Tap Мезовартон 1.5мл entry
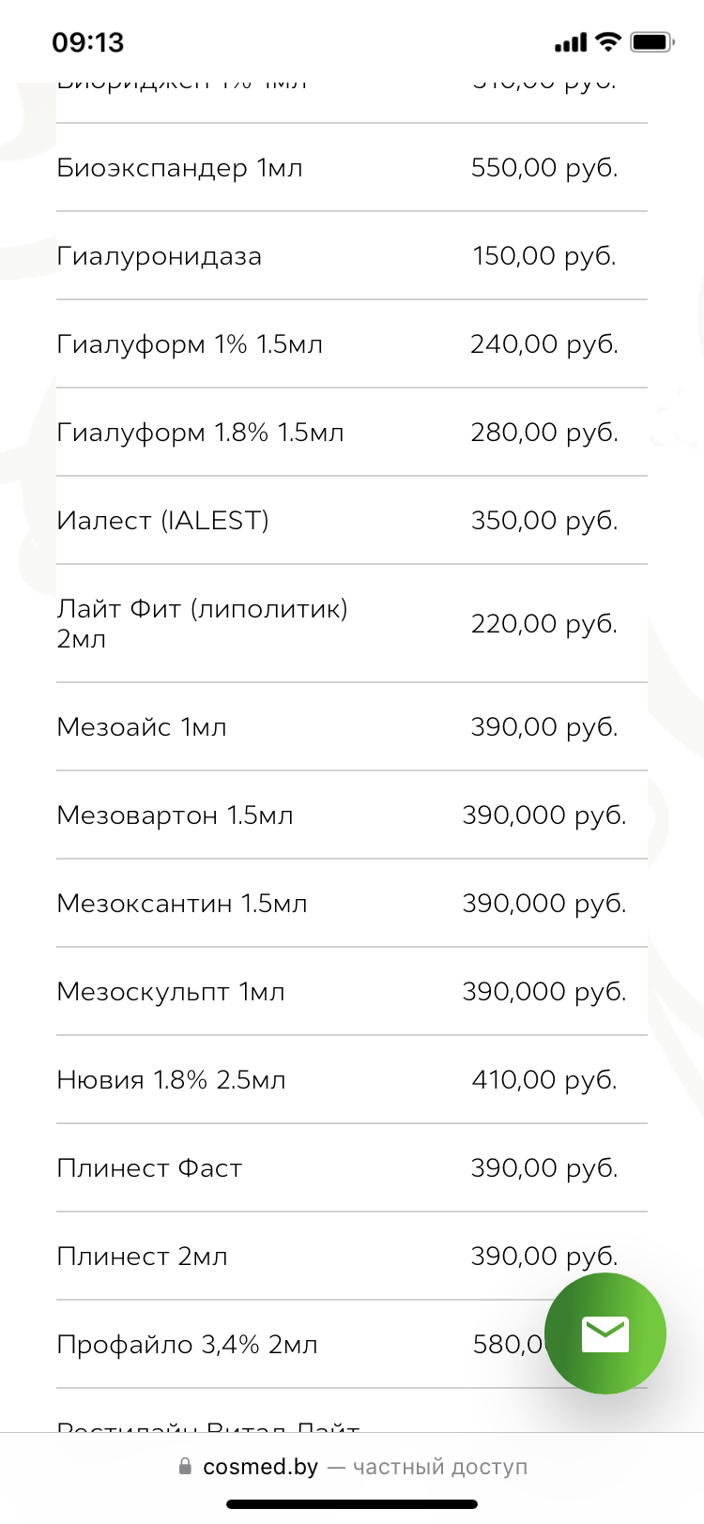 click(x=175, y=815)
